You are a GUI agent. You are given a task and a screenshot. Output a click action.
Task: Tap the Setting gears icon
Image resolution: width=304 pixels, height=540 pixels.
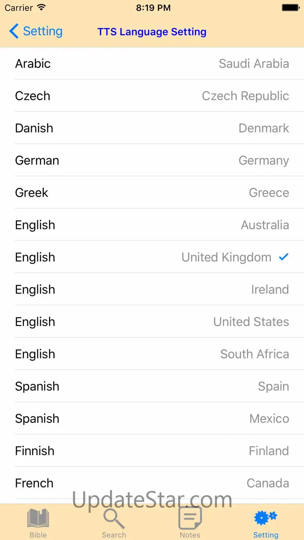click(x=265, y=519)
